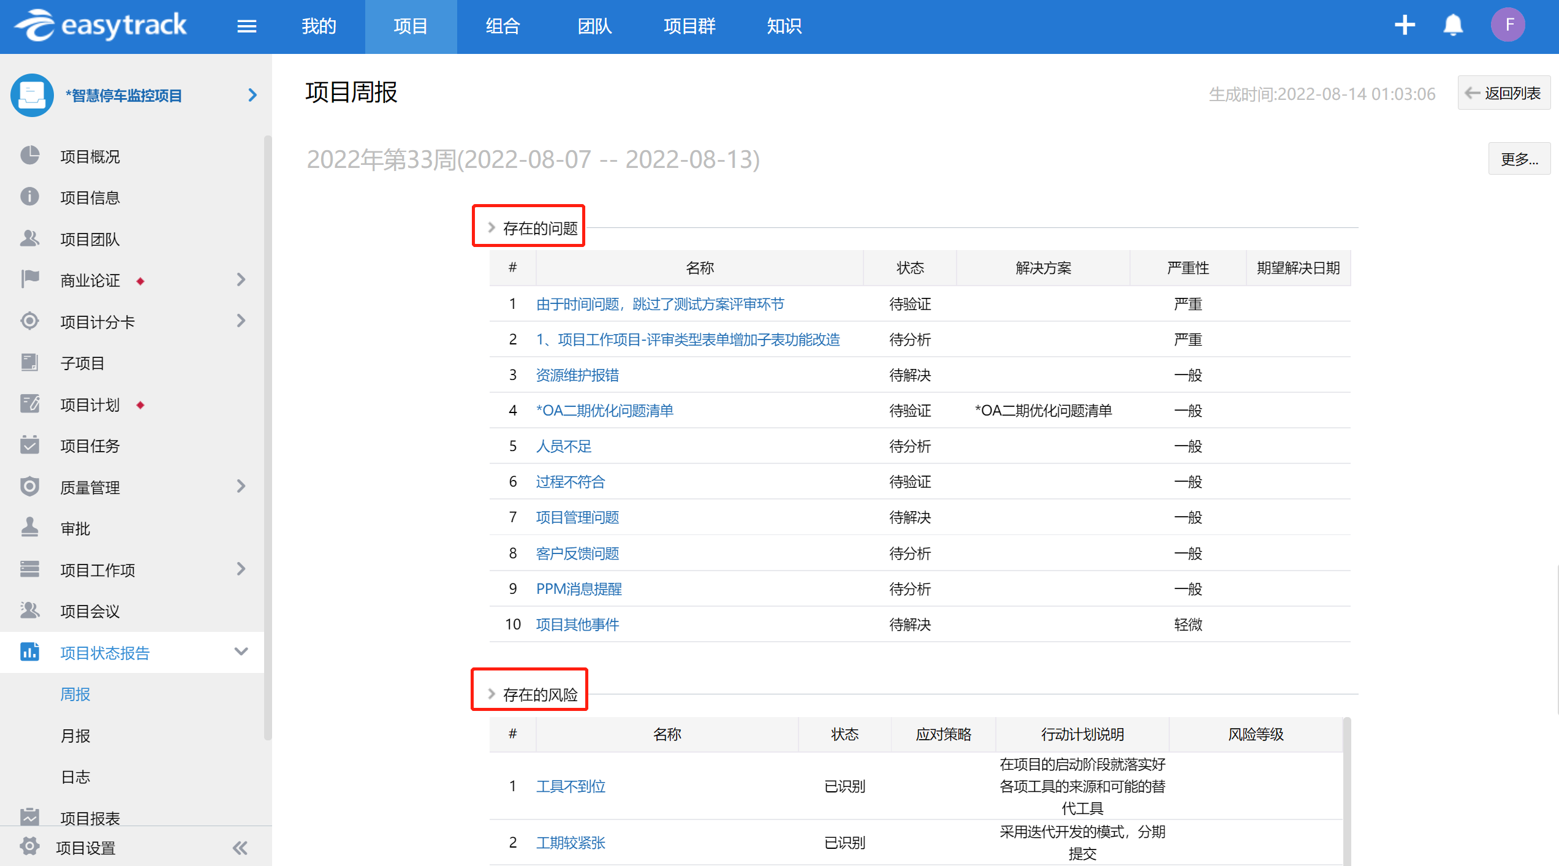Click the 项目概况 pie chart icon

(x=29, y=156)
